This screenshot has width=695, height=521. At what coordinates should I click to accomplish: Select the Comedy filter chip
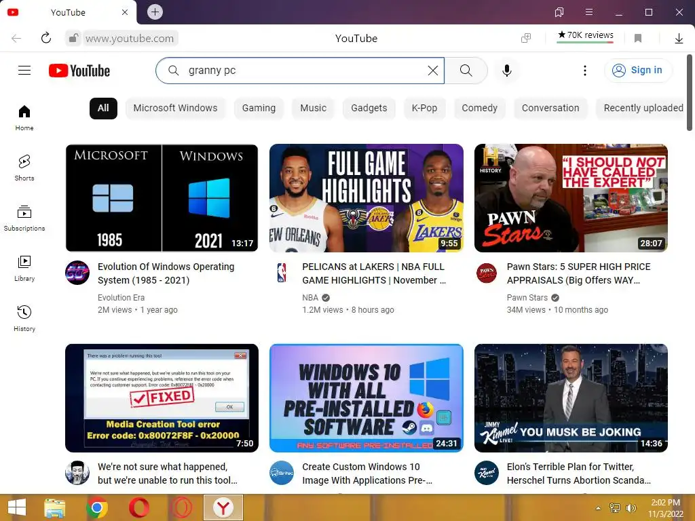(480, 108)
